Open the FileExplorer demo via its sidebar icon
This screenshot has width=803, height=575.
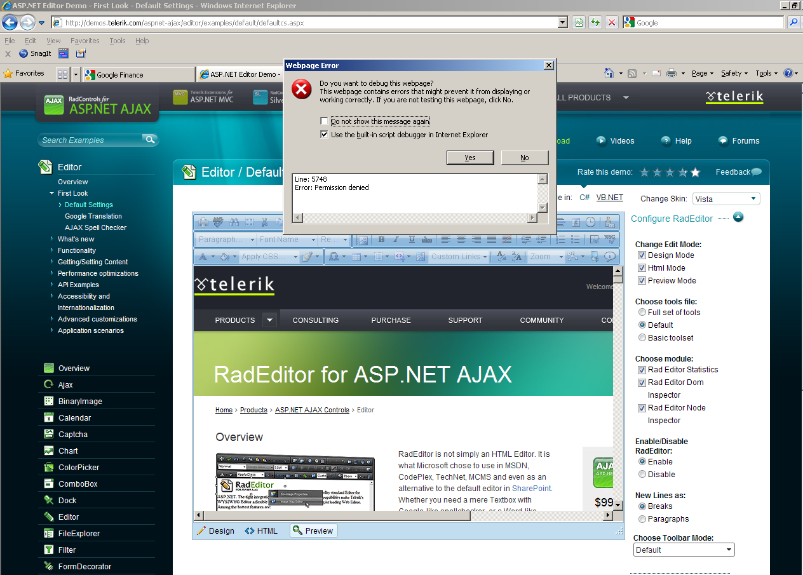49,533
